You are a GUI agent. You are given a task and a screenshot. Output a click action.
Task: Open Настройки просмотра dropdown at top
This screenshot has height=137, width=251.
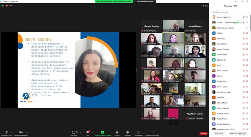click(x=146, y=2)
